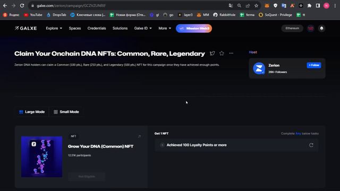This screenshot has height=191, width=340.
Task: Open the translate page icon in address bar
Action: 231,6
